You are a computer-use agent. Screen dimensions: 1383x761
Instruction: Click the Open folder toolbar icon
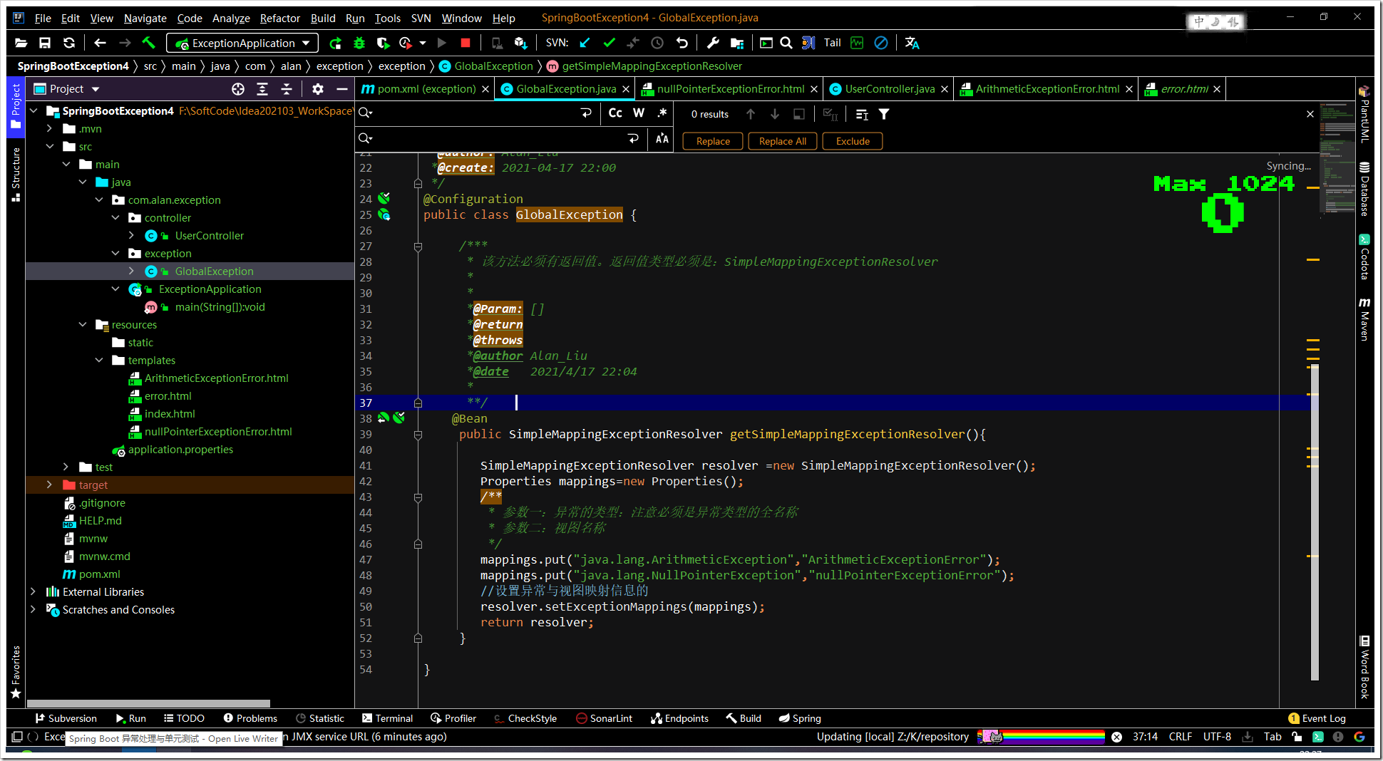click(x=21, y=43)
